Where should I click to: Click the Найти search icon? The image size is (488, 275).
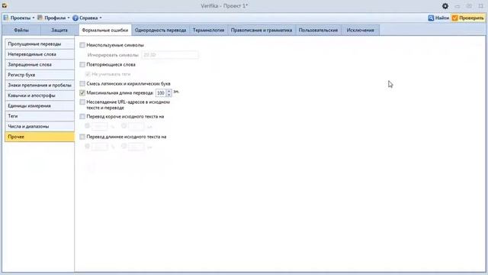coord(431,18)
